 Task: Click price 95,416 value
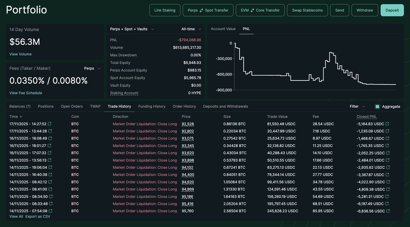pyautogui.click(x=188, y=204)
